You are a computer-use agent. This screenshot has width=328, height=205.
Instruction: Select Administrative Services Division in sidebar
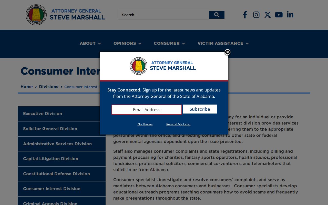(x=62, y=144)
